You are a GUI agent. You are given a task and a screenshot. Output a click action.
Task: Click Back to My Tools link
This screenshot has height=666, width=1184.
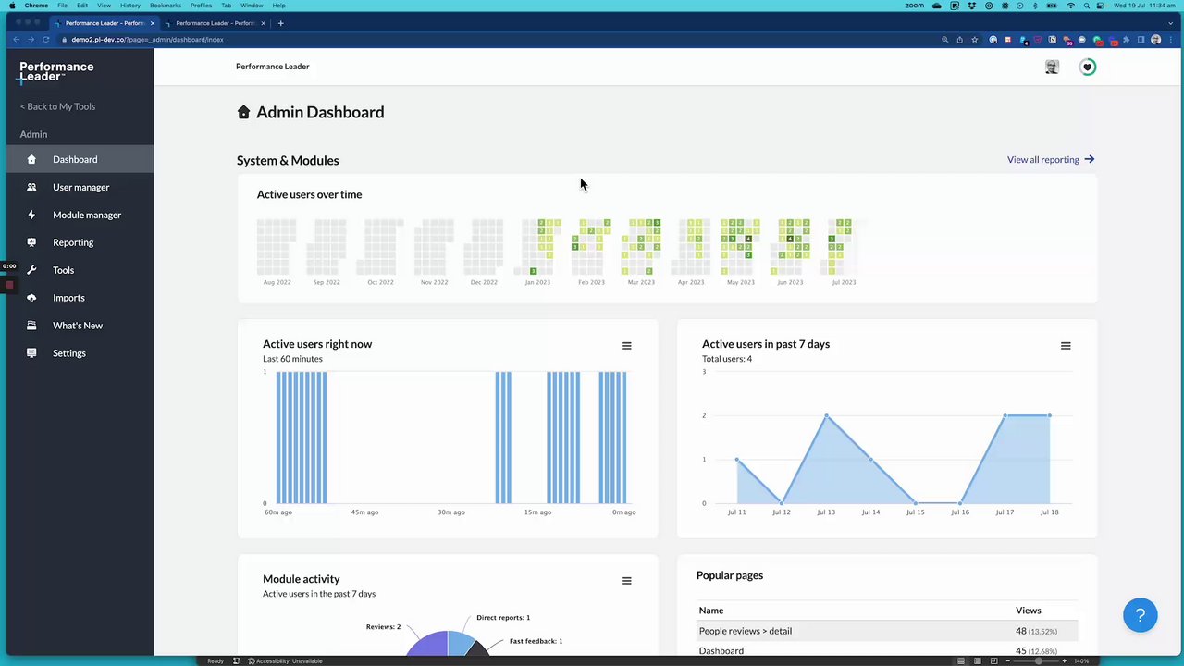(57, 106)
